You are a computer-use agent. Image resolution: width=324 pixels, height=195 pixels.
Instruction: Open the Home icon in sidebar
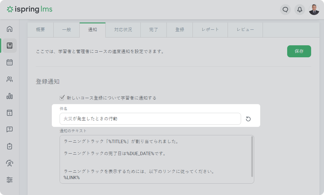[x=10, y=29]
